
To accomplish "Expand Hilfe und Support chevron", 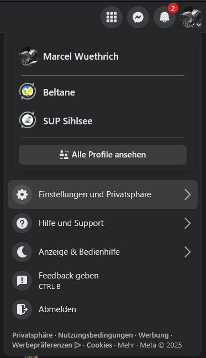I will tap(188, 223).
